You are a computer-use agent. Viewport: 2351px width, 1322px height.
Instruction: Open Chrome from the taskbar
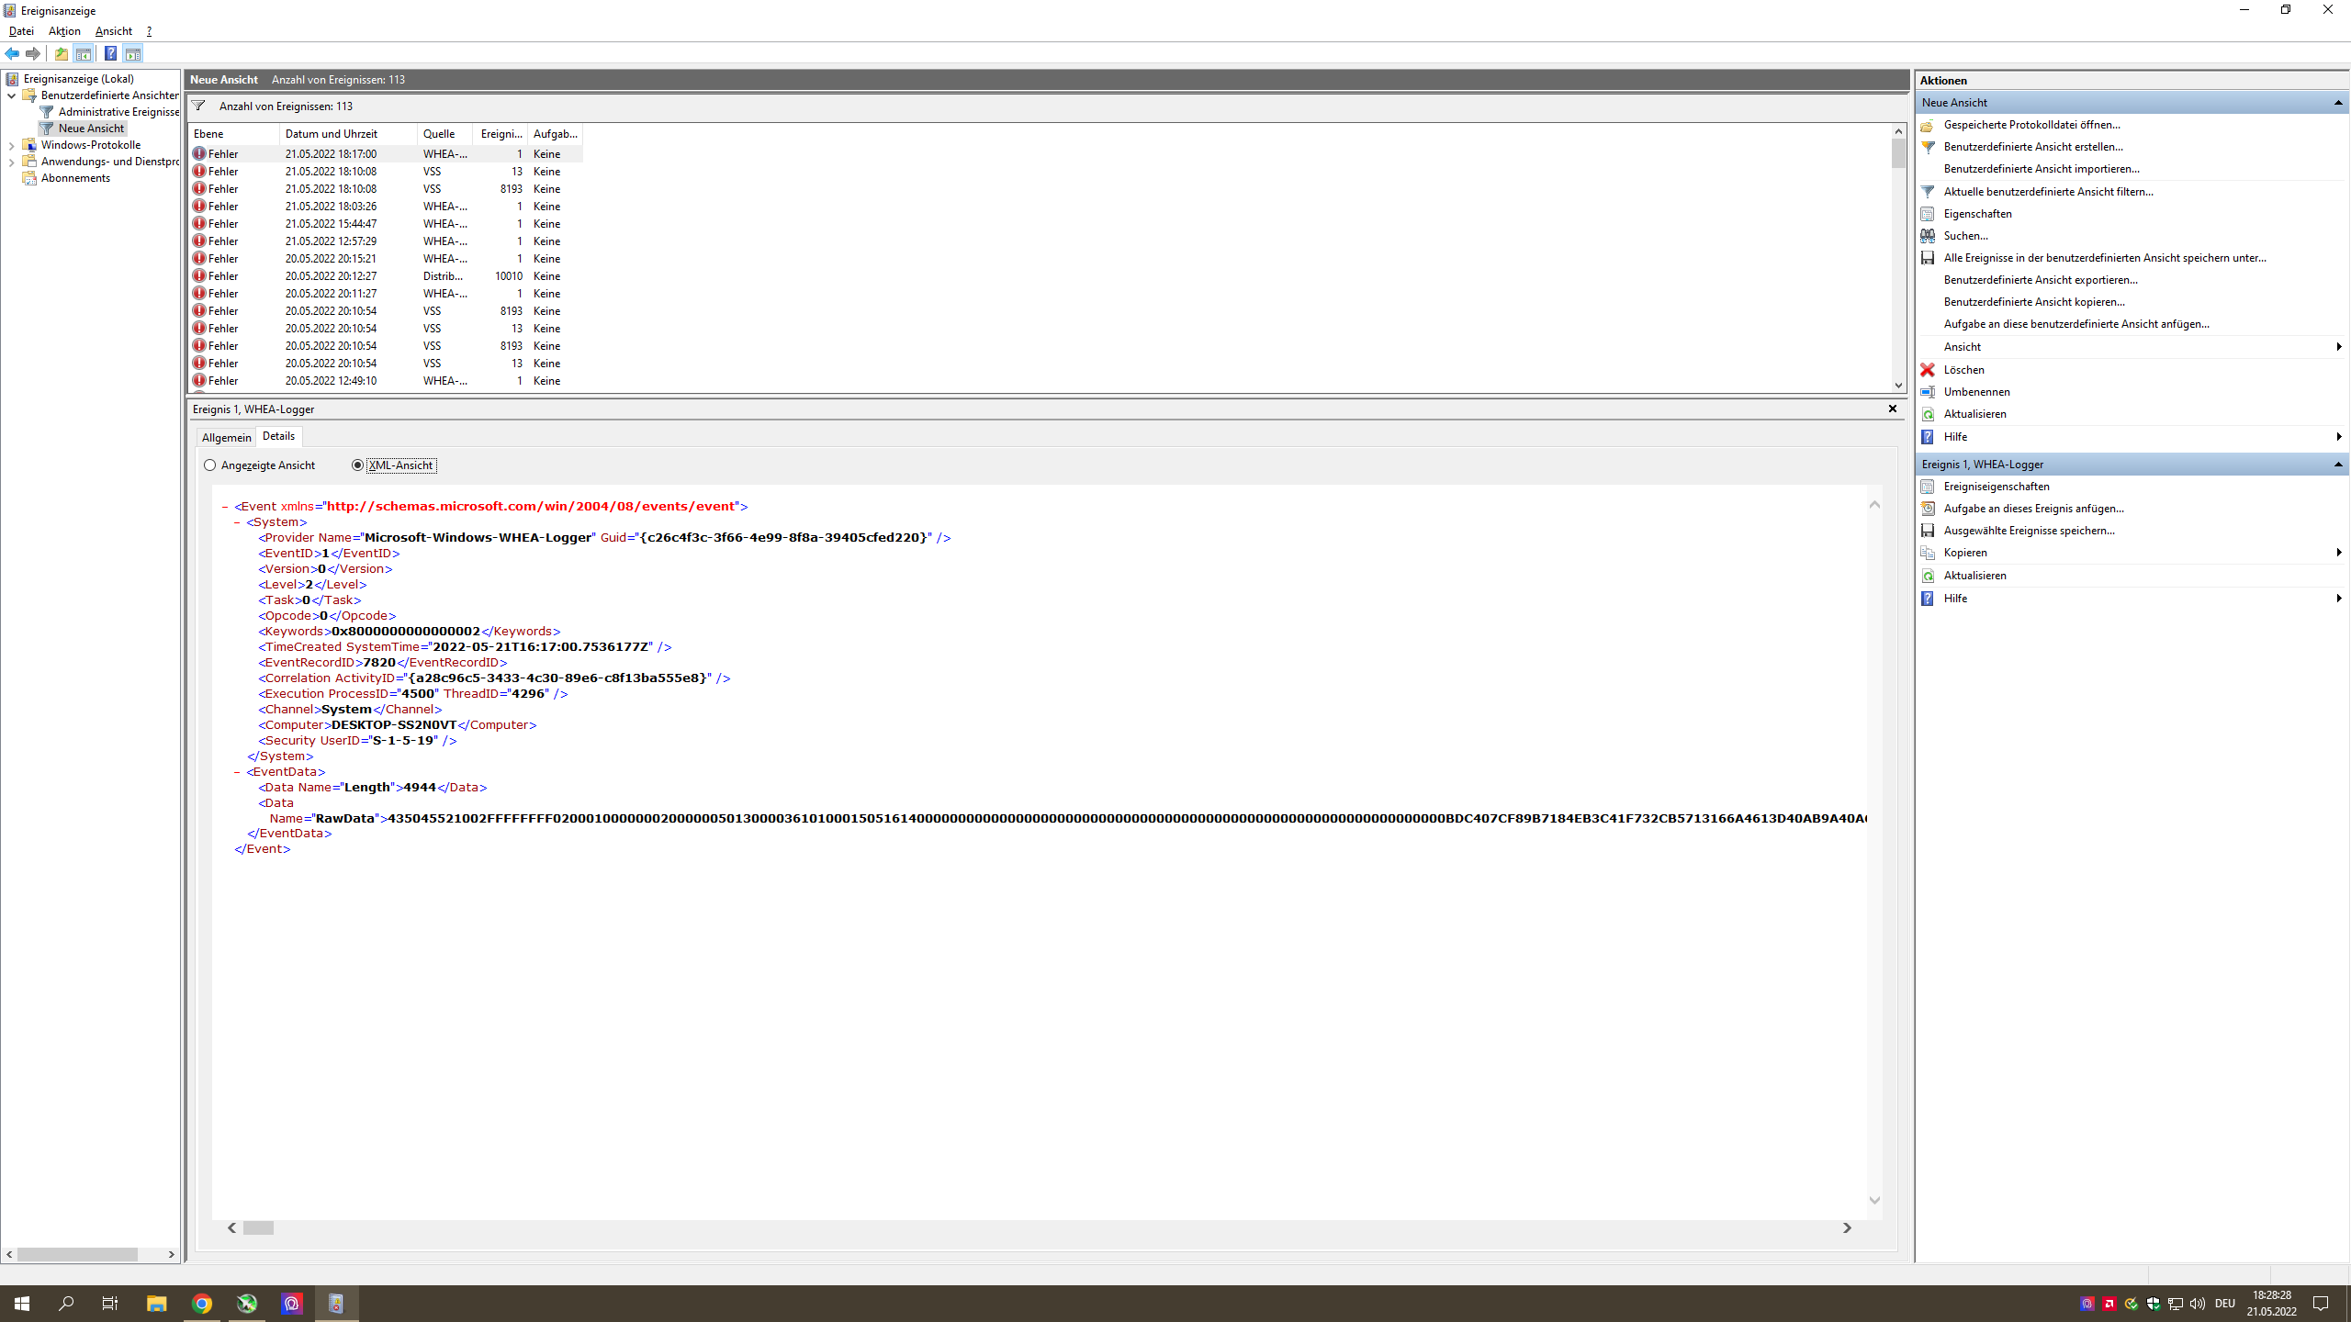click(202, 1303)
